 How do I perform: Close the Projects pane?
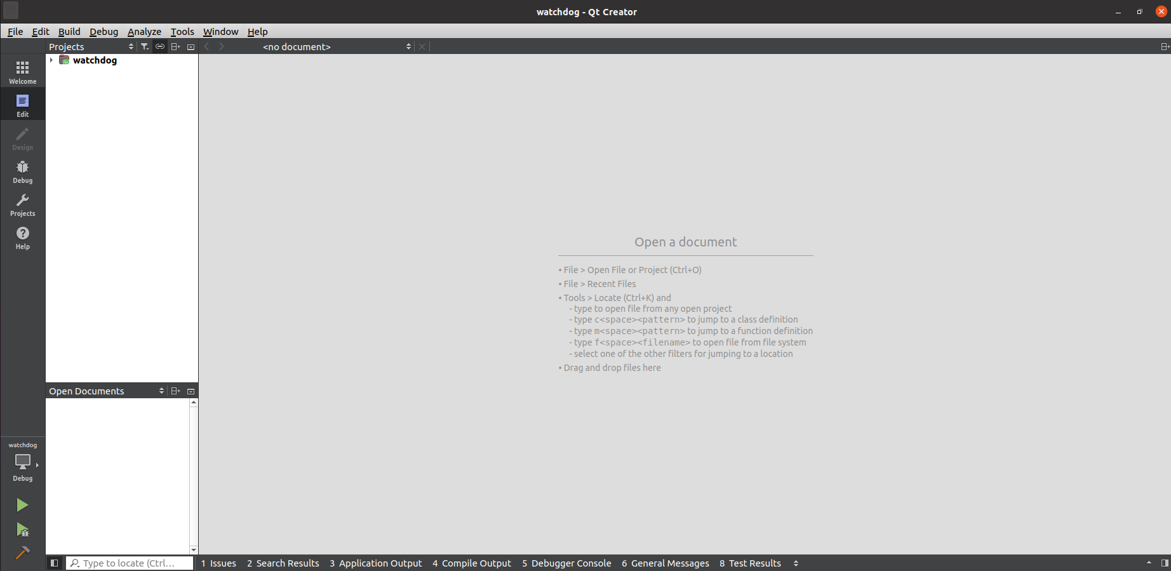191,46
